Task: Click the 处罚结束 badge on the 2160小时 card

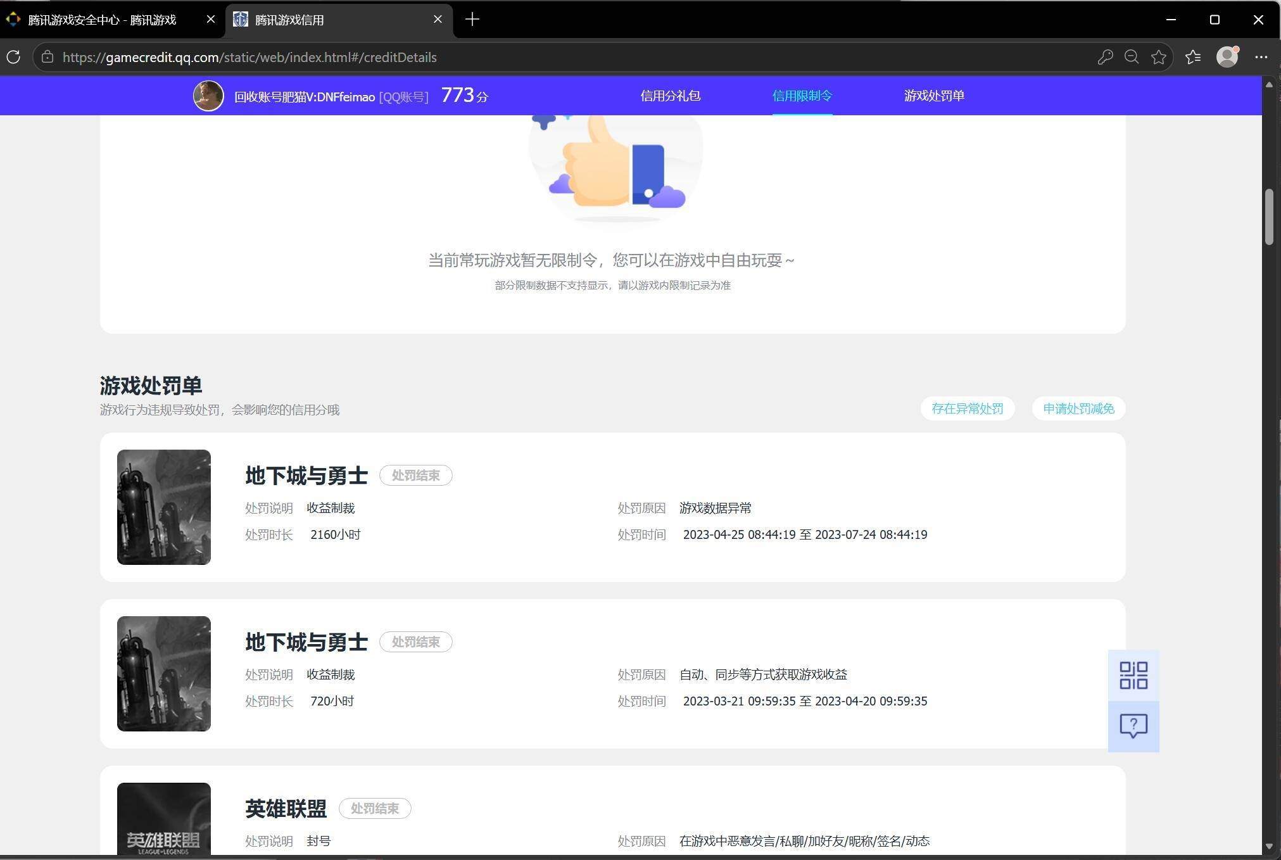Action: 416,476
